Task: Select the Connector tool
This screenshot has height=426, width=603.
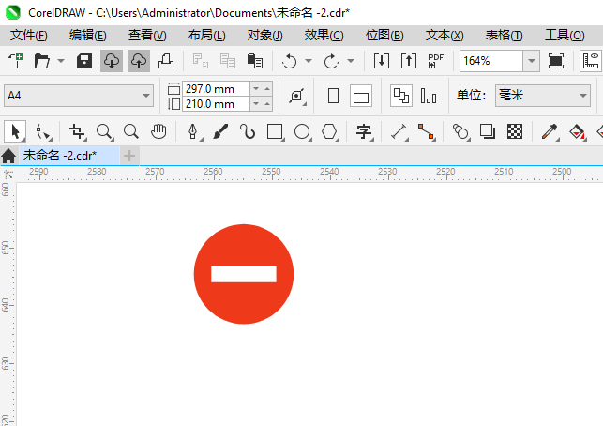Action: (x=426, y=131)
